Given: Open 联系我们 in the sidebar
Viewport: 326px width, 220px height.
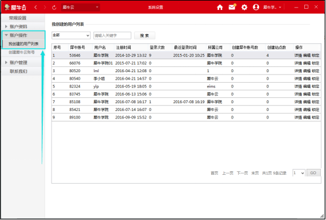Looking at the screenshot, I should point(18,72).
